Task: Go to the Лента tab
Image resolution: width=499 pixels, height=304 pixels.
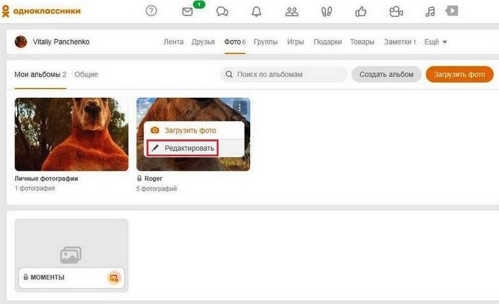Action: click(173, 42)
